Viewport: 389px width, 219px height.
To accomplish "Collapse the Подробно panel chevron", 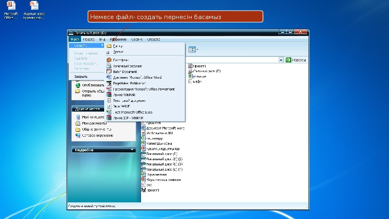I will 133,150.
